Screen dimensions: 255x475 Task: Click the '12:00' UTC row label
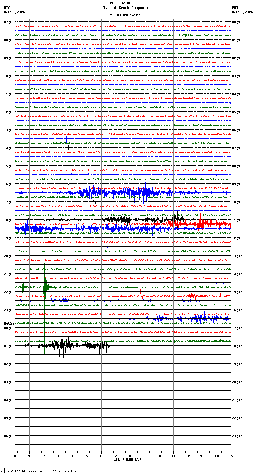tap(9, 112)
